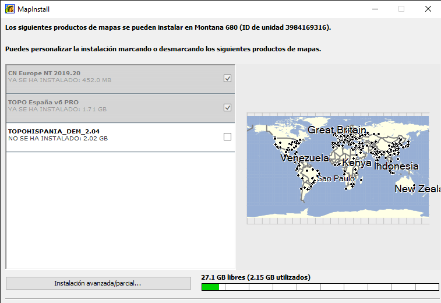Screen dimensions: 441x303
Task: Click the MapInstall app icon in title bar
Action: pos(10,9)
